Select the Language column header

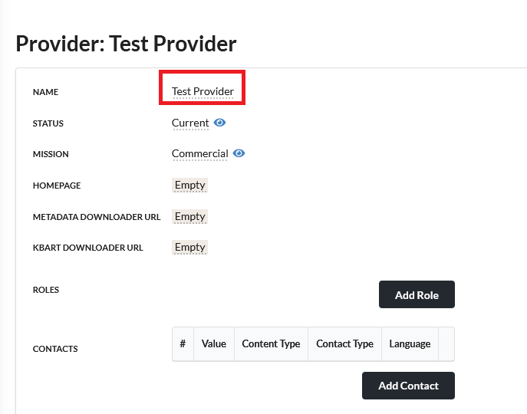410,343
